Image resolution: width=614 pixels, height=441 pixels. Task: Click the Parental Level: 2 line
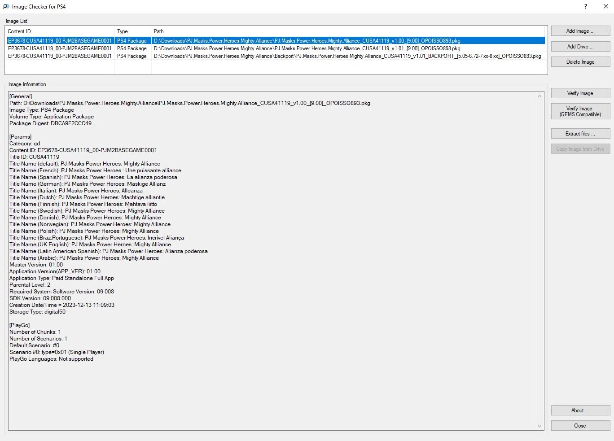coord(30,285)
